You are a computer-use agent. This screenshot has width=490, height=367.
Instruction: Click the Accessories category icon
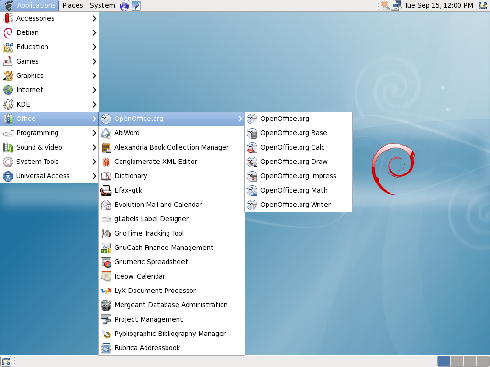8,19
